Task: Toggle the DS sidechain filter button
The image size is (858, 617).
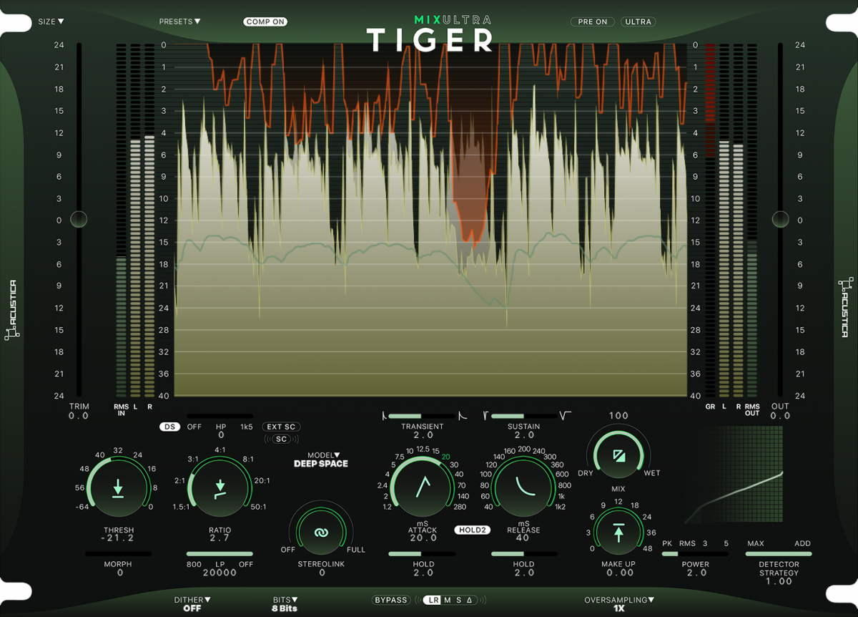Action: 169,427
